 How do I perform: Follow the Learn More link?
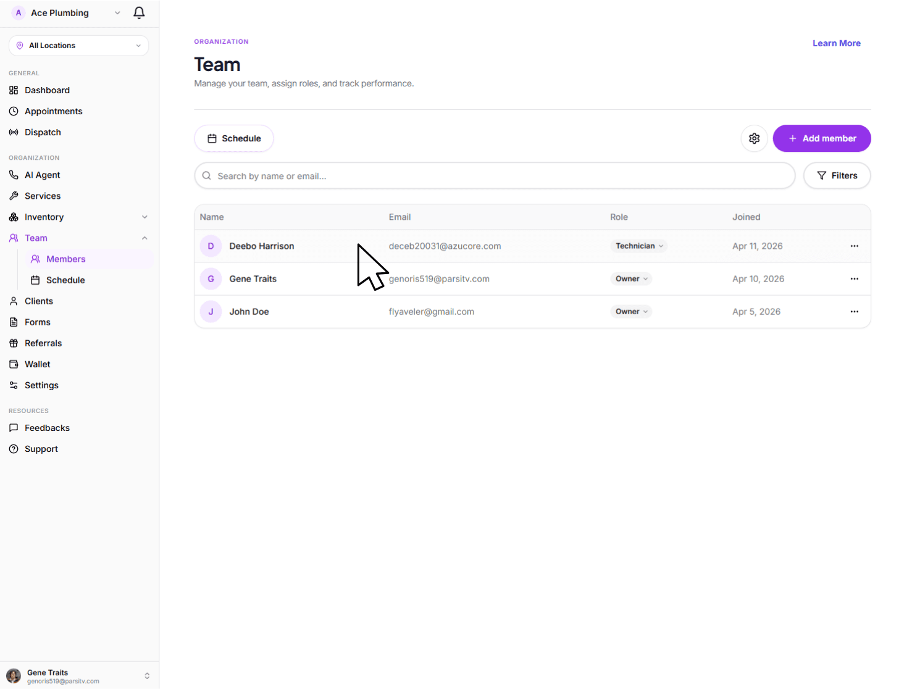[x=836, y=43]
